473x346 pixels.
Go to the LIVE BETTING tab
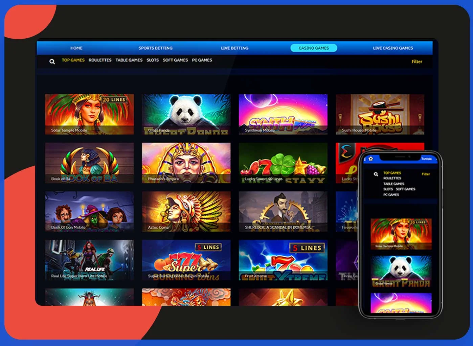pos(234,48)
